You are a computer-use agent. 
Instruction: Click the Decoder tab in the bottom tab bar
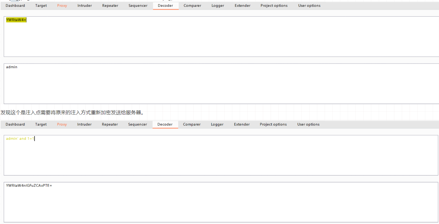165,124
